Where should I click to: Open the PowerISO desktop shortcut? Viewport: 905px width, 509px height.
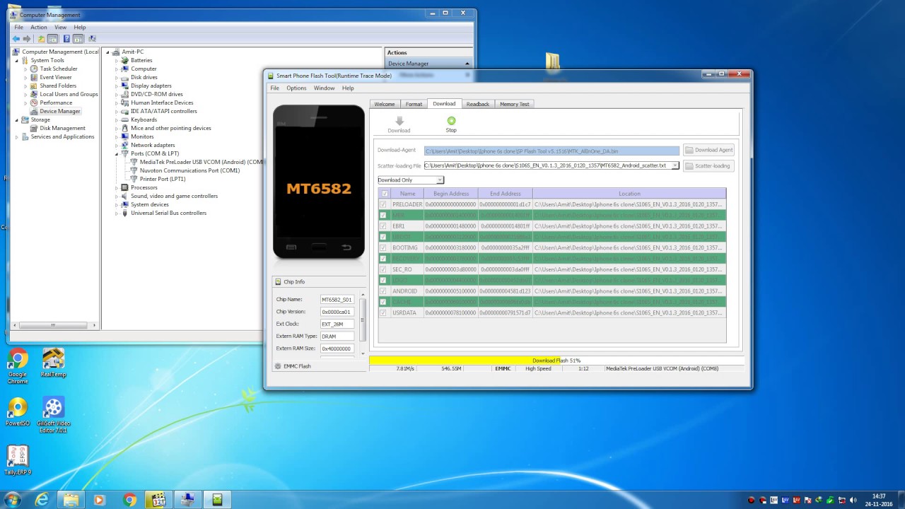pyautogui.click(x=18, y=411)
